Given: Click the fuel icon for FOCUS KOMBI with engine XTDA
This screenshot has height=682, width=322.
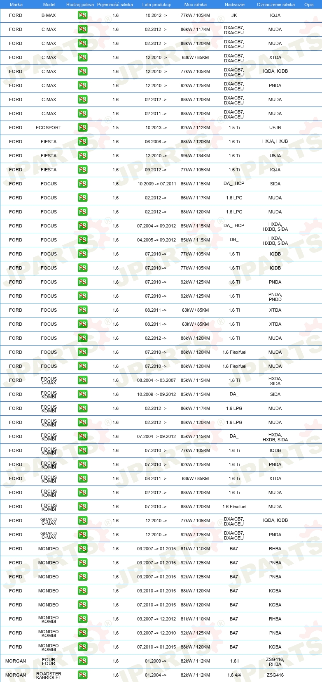Looking at the screenshot, I should pyautogui.click(x=82, y=479).
